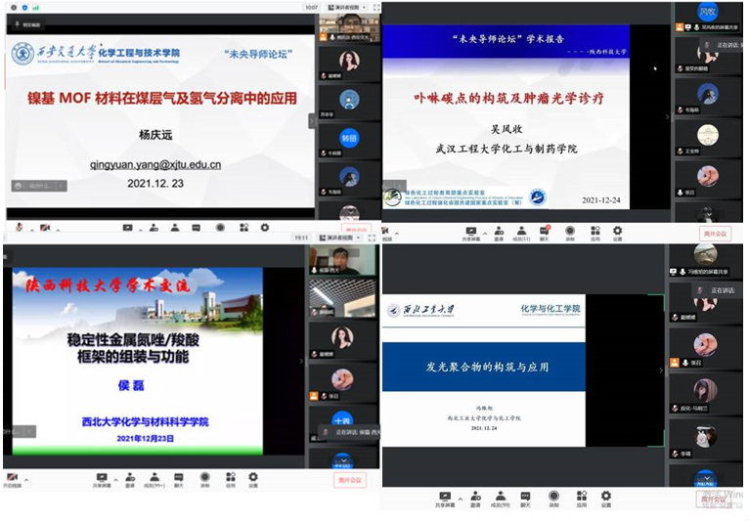The height and width of the screenshot is (522, 749).
Task: Toggle 录制 in bottom-left meeting toolbar
Action: tap(205, 480)
